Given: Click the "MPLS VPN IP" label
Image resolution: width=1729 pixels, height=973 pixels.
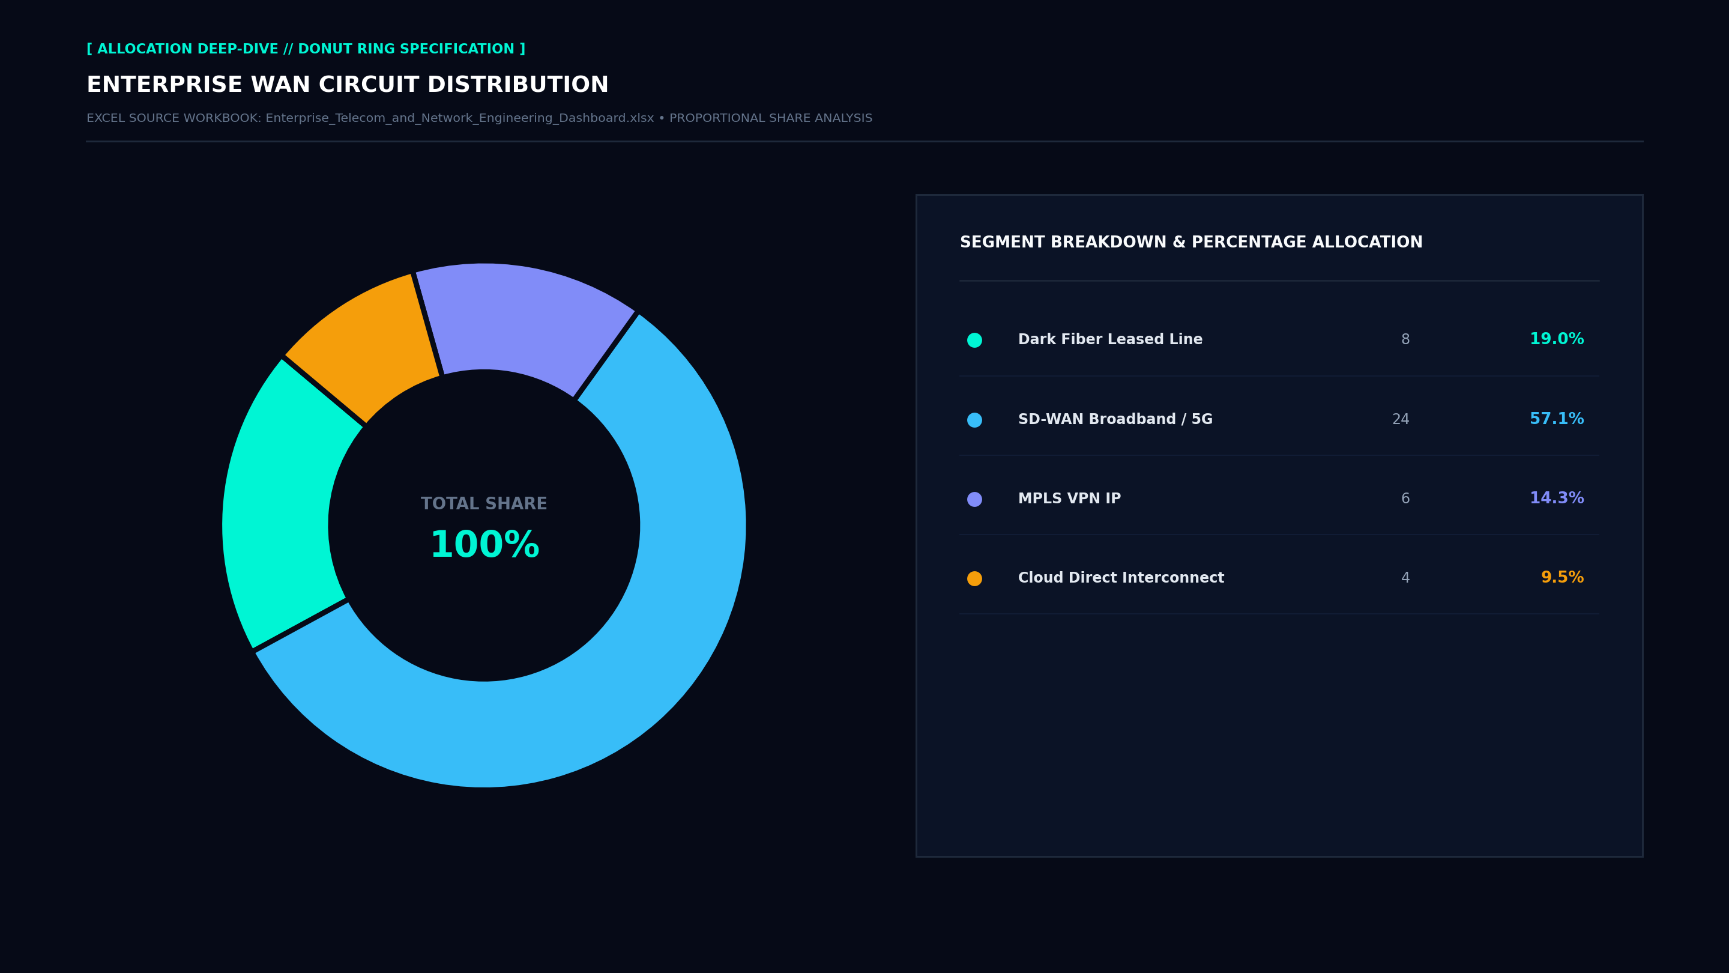Looking at the screenshot, I should pyautogui.click(x=1069, y=499).
